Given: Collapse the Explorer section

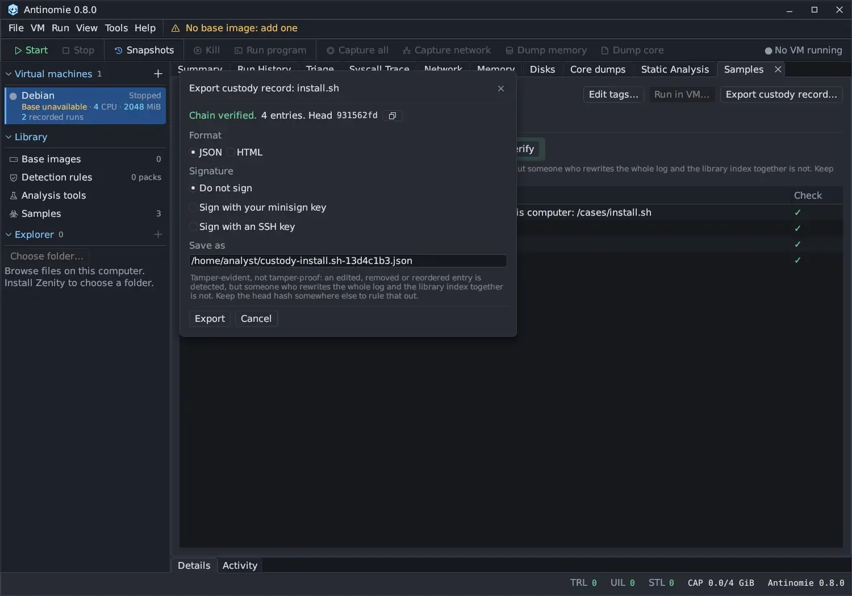Looking at the screenshot, I should click(9, 234).
